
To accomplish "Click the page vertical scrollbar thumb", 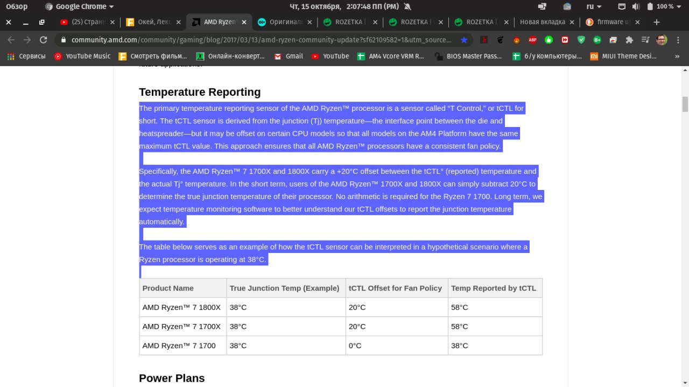I will coord(685,104).
